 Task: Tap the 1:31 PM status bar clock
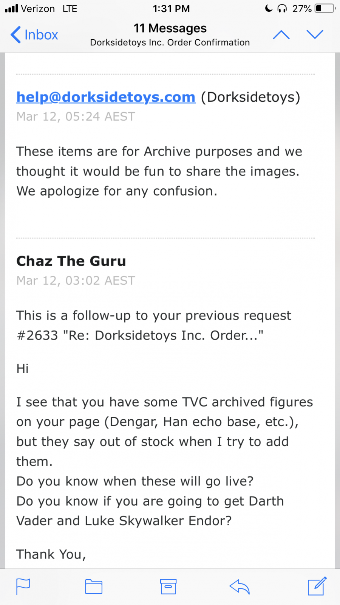[x=171, y=8]
